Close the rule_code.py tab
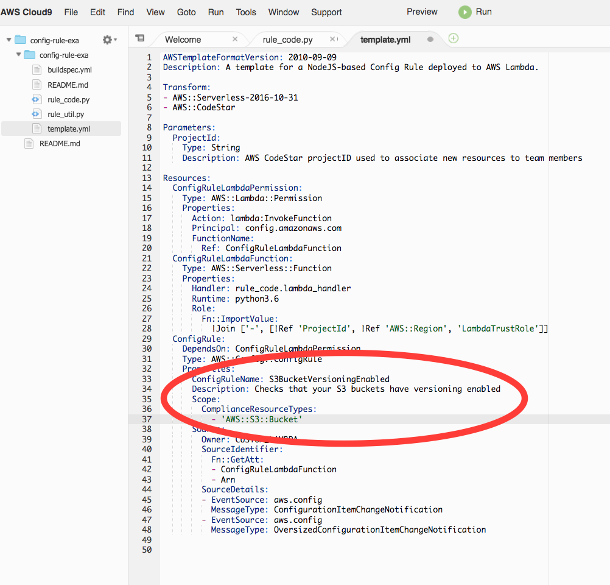This screenshot has height=585, width=610. (x=332, y=40)
